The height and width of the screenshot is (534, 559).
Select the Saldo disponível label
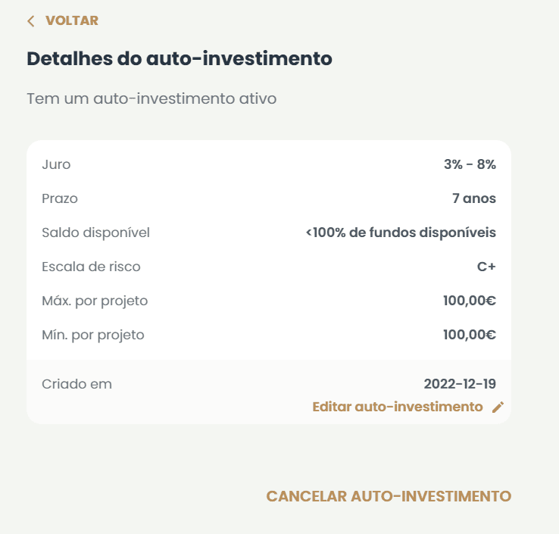click(95, 233)
